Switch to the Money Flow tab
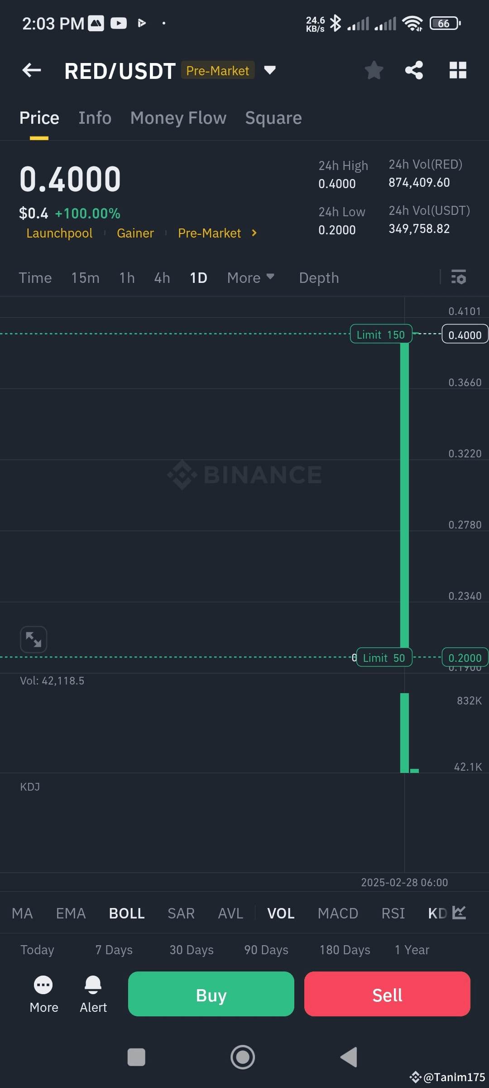The image size is (489, 1088). 178,118
